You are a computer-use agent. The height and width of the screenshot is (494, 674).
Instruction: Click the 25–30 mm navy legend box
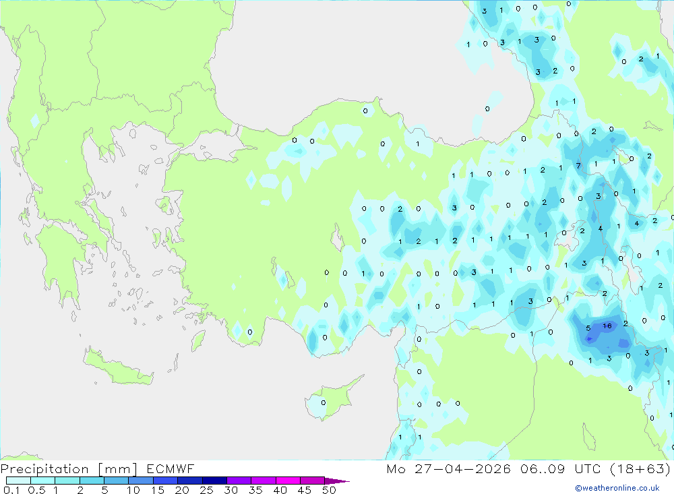(x=214, y=481)
